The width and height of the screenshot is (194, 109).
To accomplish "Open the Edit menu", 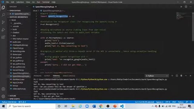I will coord(12,2).
